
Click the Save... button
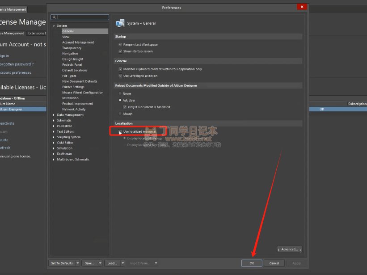coord(90,263)
